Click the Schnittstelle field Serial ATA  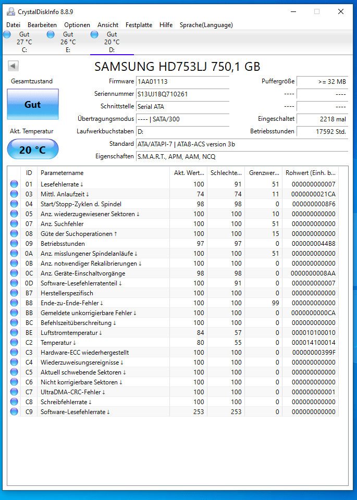click(182, 106)
